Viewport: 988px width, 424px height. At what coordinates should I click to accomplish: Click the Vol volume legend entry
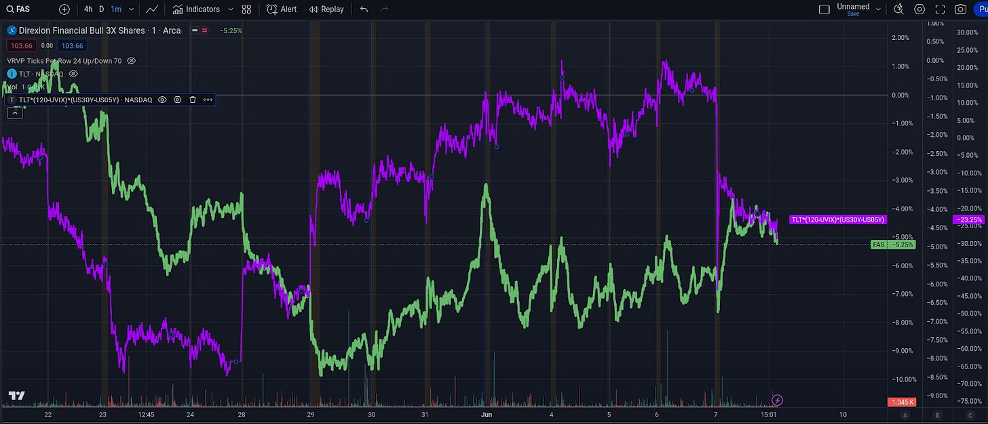12,87
